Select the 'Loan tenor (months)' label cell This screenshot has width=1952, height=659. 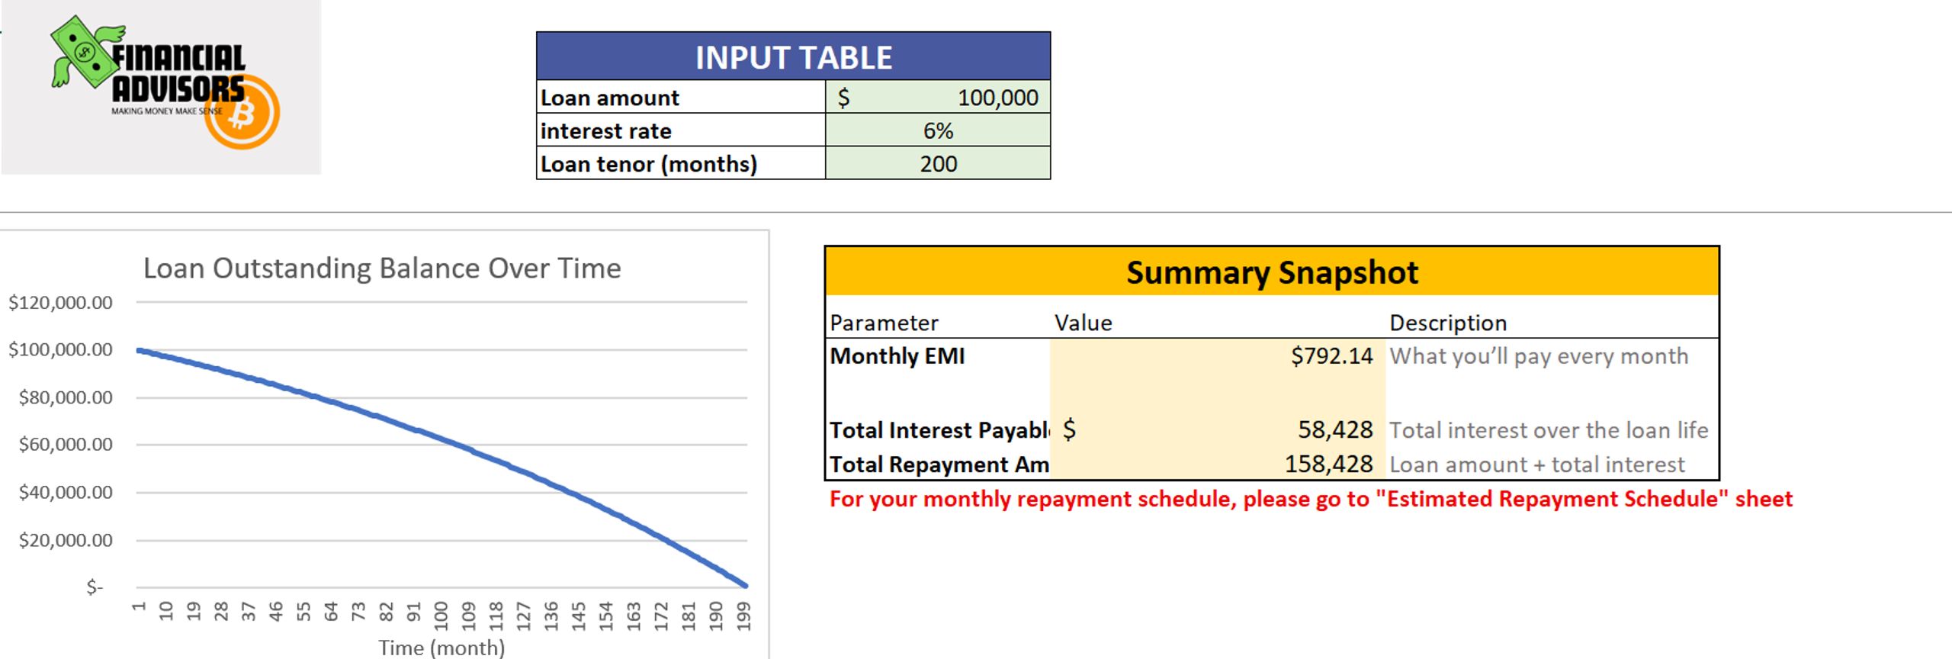coord(681,164)
